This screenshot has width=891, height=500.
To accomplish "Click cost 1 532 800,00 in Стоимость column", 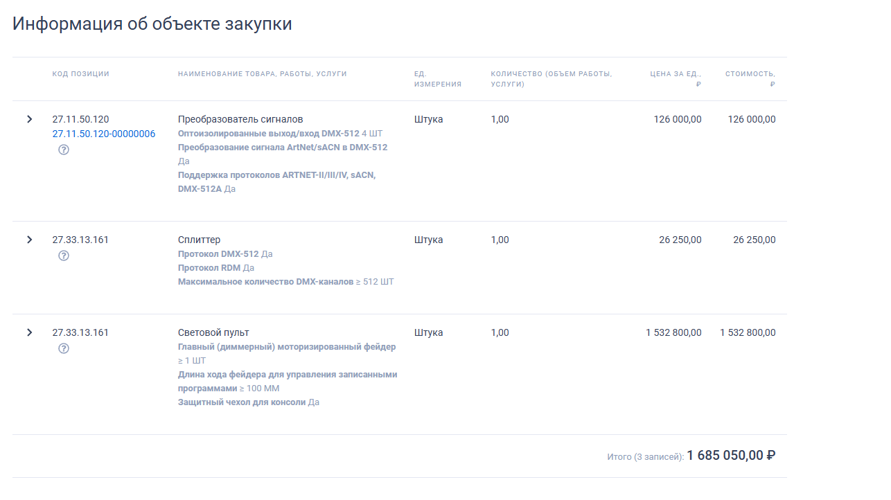I will pyautogui.click(x=748, y=332).
